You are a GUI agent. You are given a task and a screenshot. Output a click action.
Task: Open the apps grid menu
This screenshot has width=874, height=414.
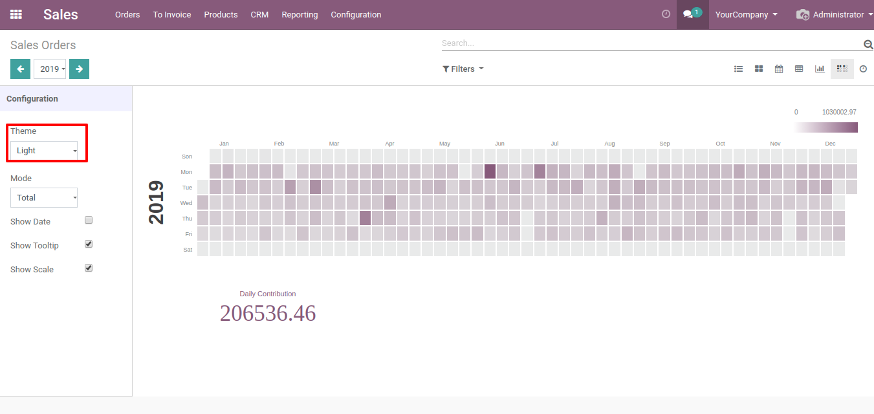16,14
